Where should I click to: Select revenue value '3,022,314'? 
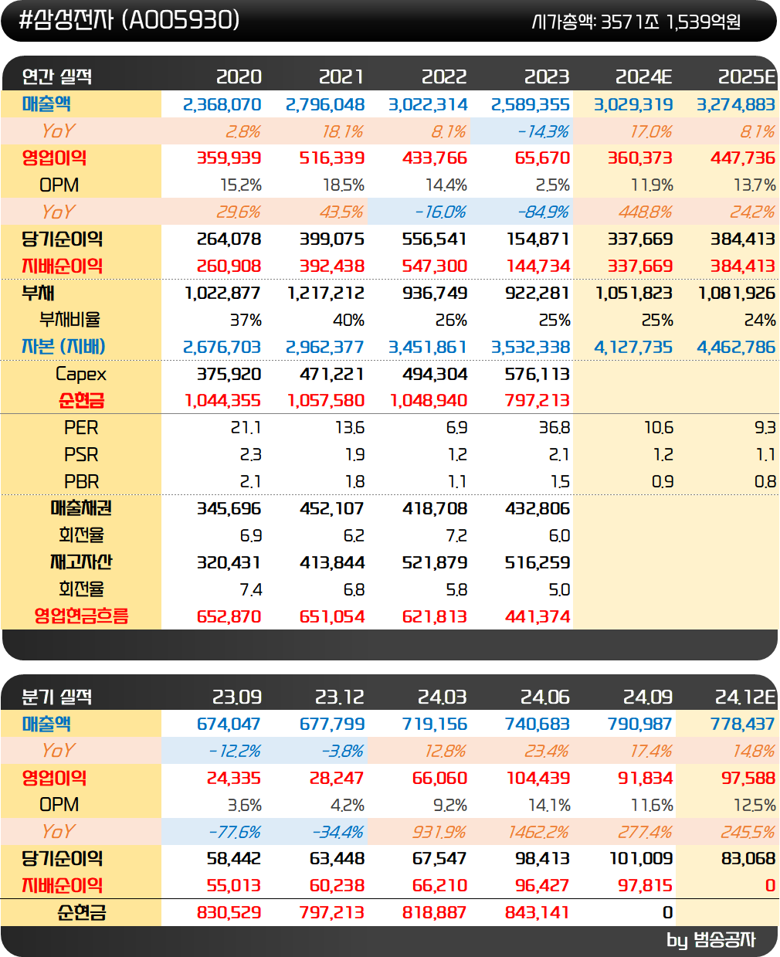428,104
